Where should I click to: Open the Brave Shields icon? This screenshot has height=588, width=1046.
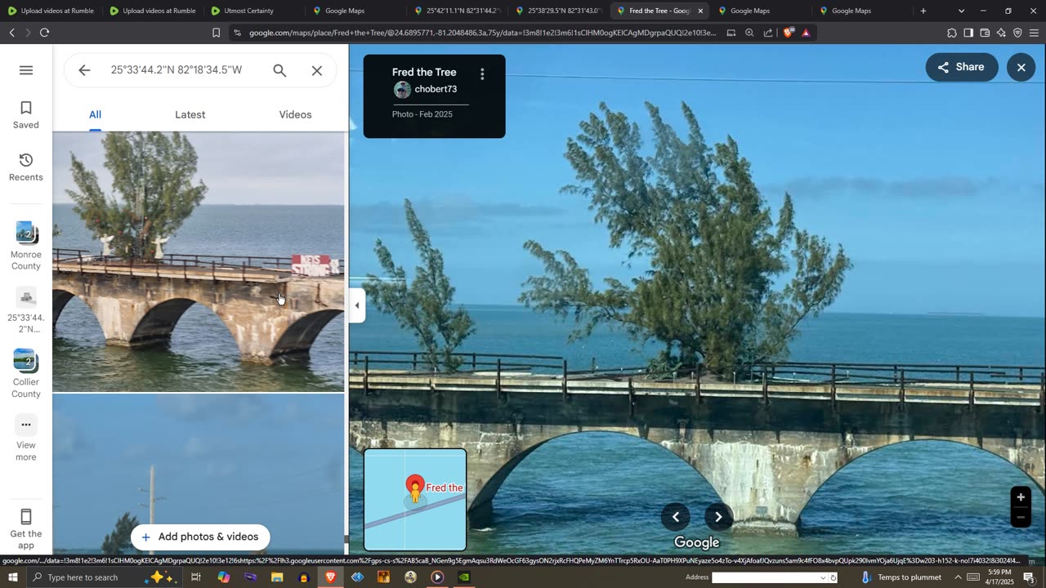[788, 33]
